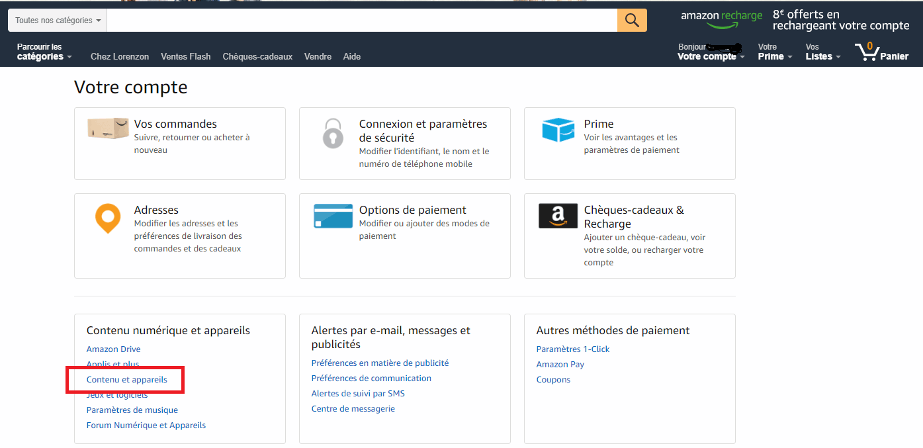Open Chèques-cadeaux & Recharge card title
Screen dimensions: 923x448
pyautogui.click(x=634, y=216)
